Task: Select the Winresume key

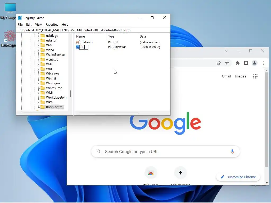Action: 54,88
